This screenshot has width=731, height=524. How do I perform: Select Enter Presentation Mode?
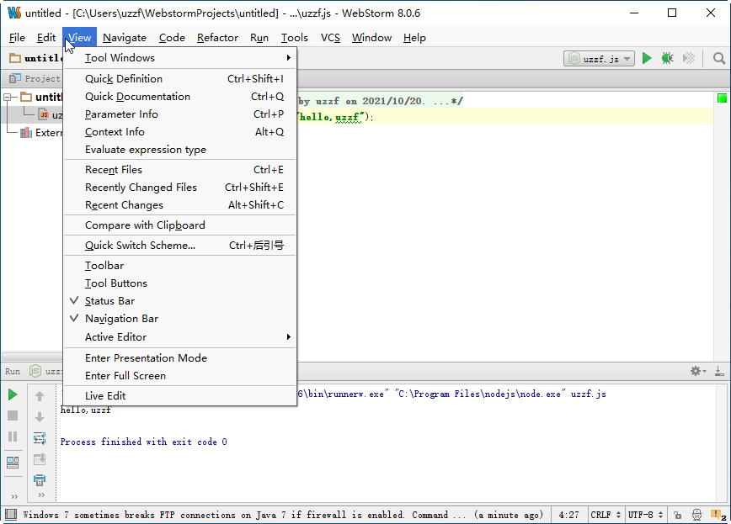[179, 357]
